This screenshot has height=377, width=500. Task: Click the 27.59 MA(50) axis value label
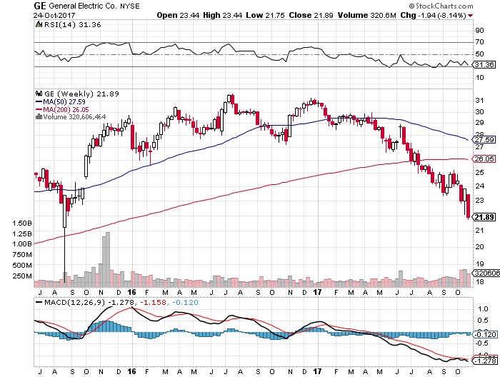pyautogui.click(x=484, y=140)
